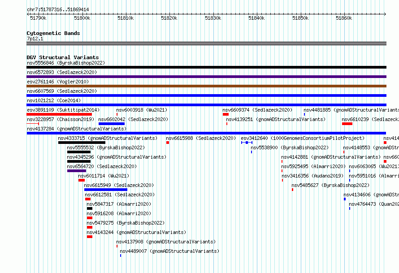Open nsv5847317 (Almarri2020) label
Image resolution: width=399 pixels, height=273 pixels.
point(119,204)
